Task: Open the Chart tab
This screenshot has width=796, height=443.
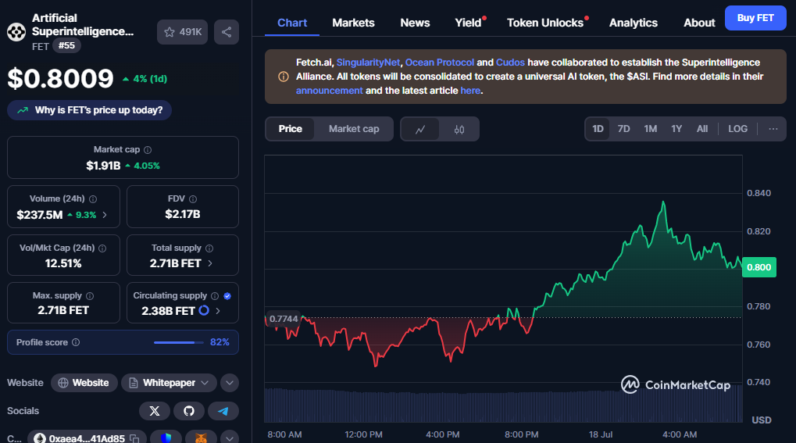Action: (x=292, y=23)
